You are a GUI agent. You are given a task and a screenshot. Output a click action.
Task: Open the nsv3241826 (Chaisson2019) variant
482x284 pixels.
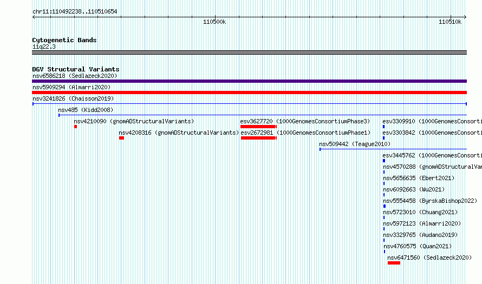click(73, 98)
